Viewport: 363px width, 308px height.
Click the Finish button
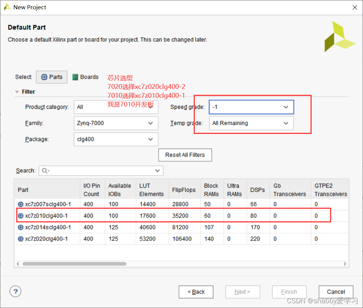289,292
